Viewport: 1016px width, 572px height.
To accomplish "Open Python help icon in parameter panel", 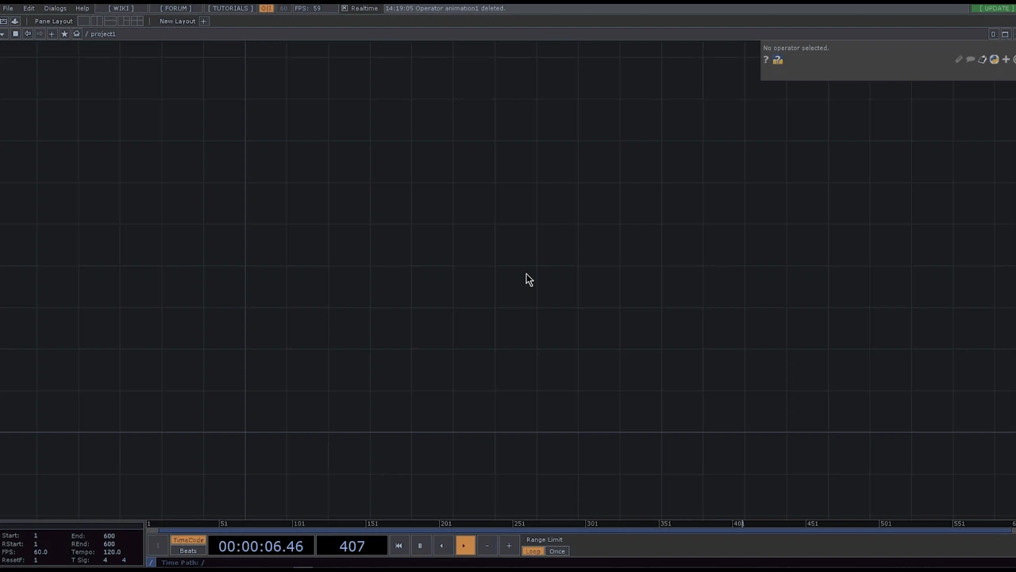I will pyautogui.click(x=778, y=60).
